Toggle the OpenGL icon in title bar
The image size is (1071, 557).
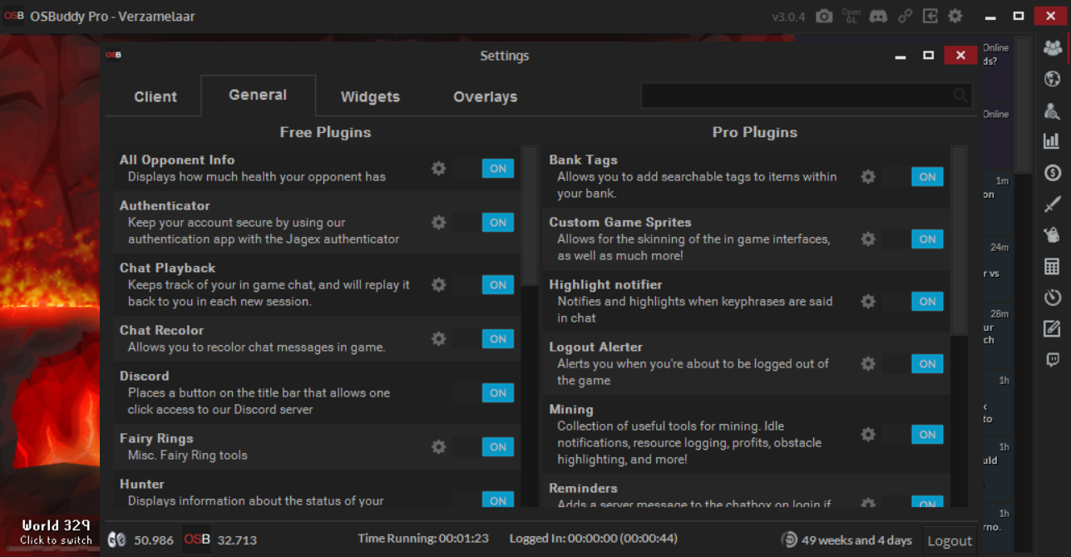click(851, 16)
